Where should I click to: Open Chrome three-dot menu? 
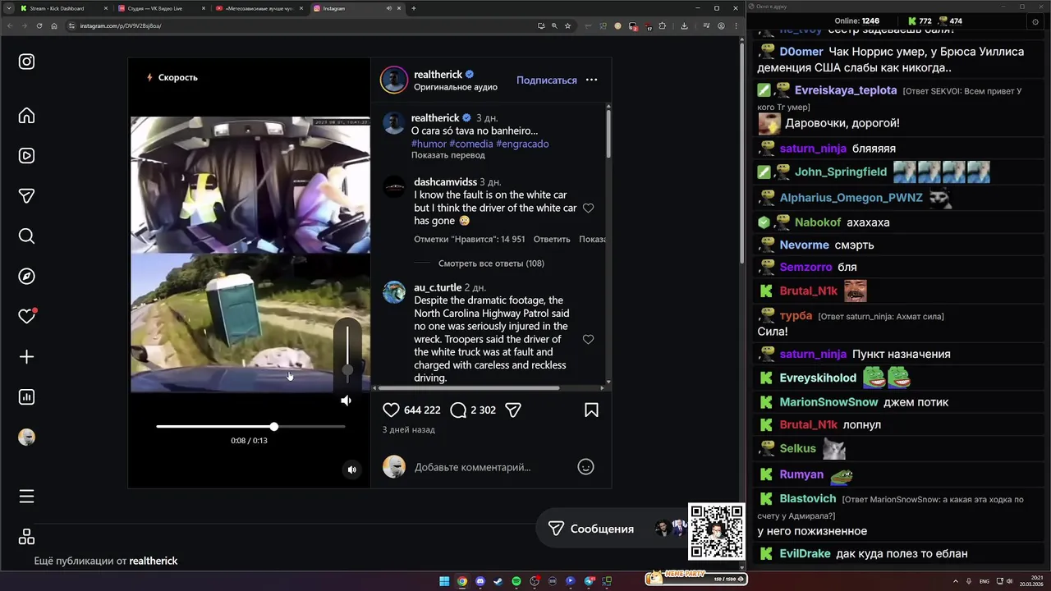pyautogui.click(x=736, y=25)
